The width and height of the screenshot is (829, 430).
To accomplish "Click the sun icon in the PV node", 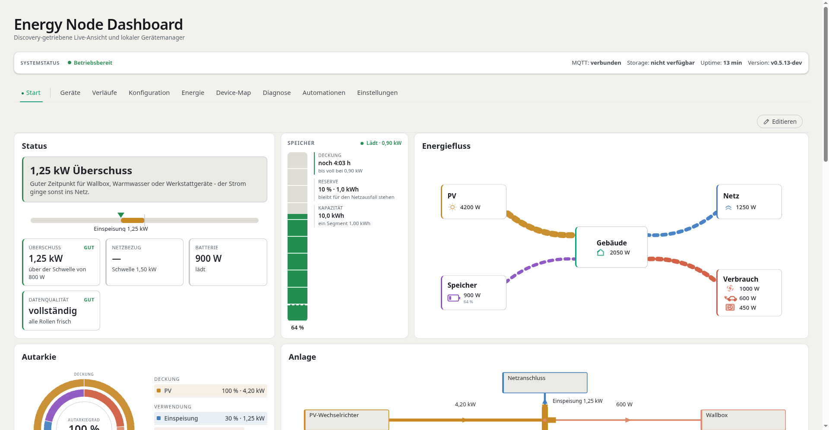I will click(452, 207).
